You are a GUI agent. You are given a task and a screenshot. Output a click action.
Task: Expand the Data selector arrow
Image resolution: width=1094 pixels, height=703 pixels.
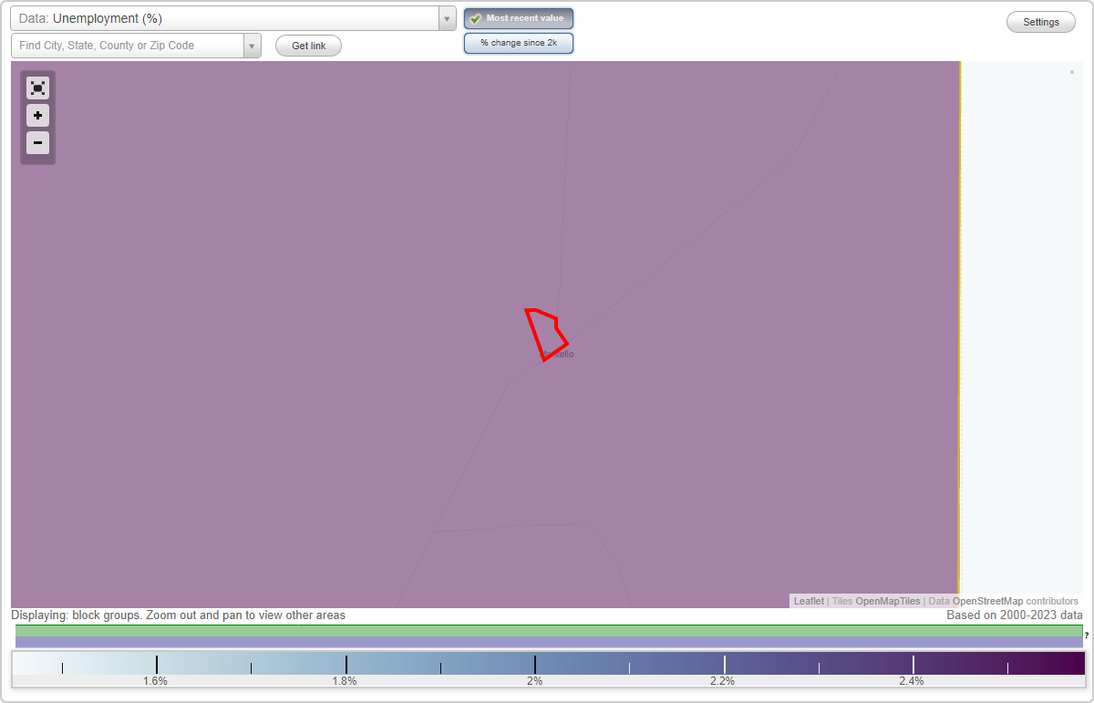(448, 18)
